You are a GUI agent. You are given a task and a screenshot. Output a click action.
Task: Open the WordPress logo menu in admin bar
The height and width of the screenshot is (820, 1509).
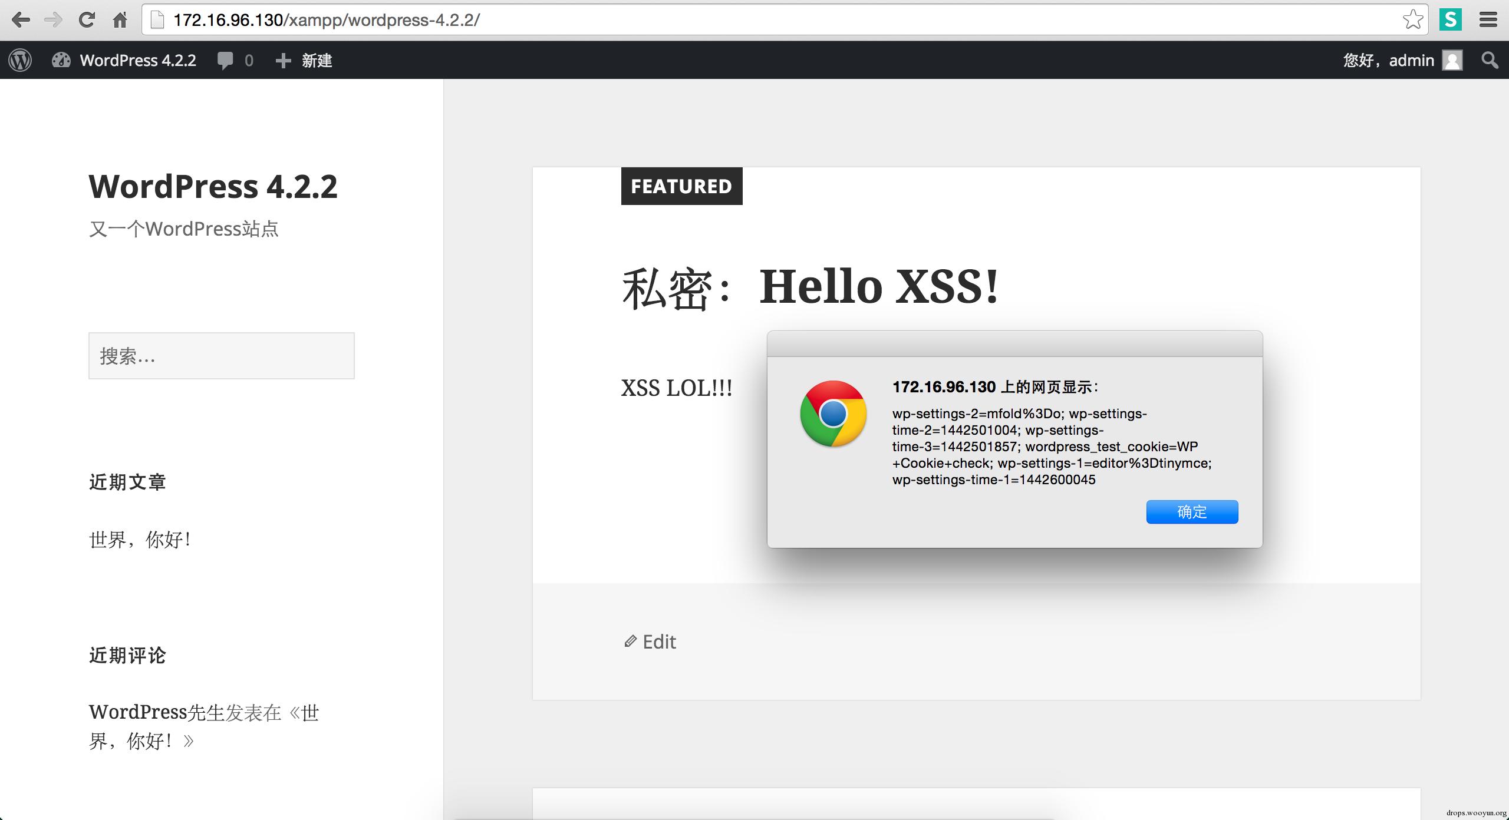coord(20,60)
